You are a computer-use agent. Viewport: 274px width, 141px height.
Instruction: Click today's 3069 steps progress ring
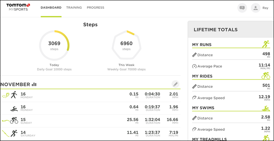(x=54, y=46)
